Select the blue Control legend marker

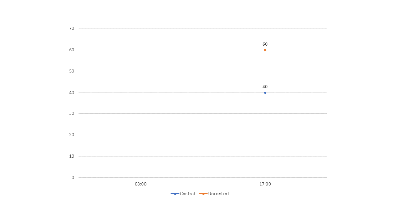(x=175, y=194)
